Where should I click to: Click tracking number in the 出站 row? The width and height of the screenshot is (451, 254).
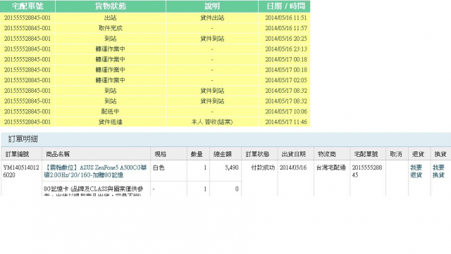point(27,18)
